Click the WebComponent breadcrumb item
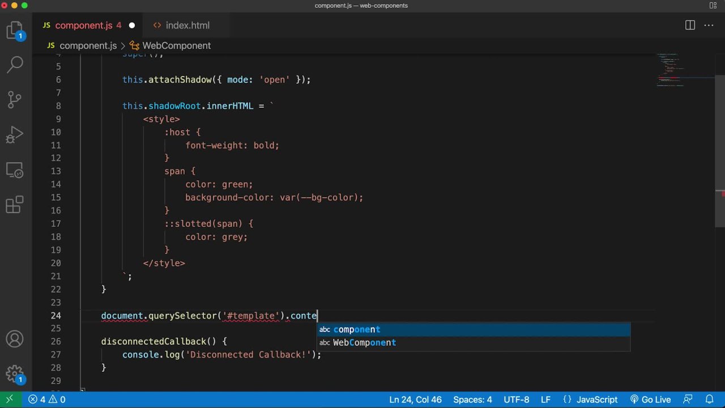725x408 pixels. (x=176, y=46)
